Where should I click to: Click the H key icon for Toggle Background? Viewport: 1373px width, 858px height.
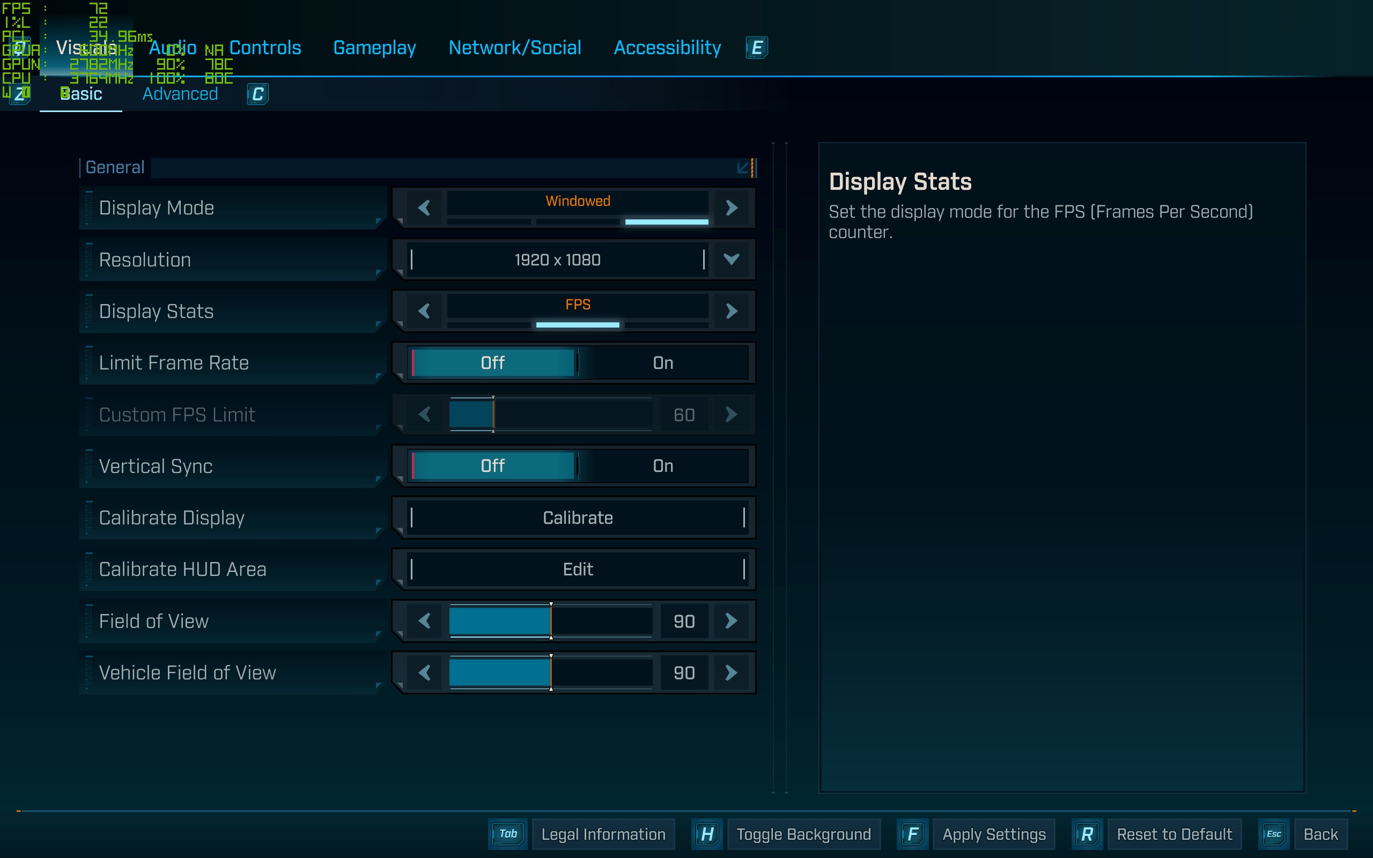(706, 834)
